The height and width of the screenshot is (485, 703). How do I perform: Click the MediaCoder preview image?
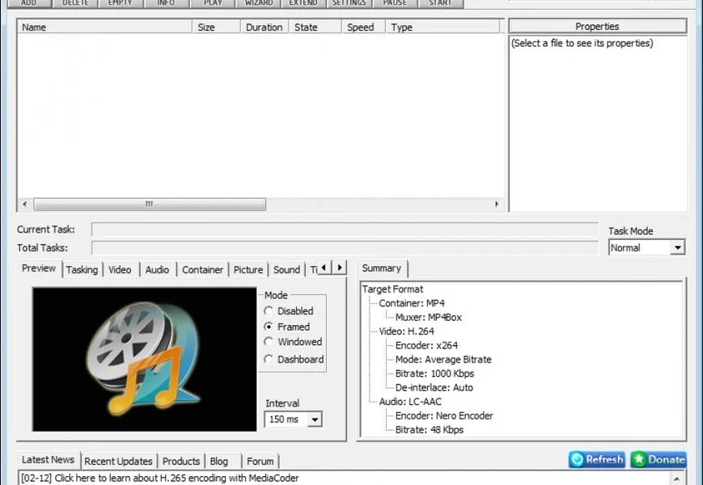click(x=144, y=359)
